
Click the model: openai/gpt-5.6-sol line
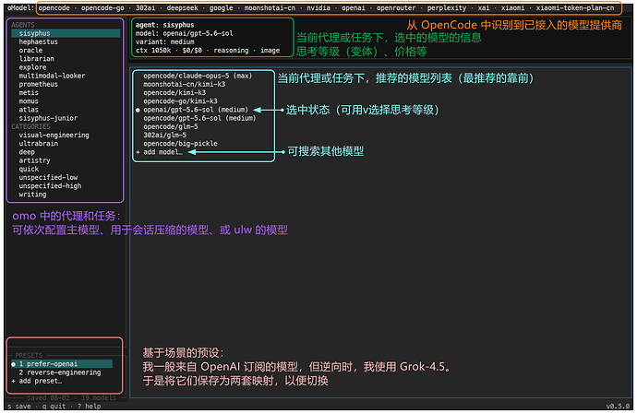pyautogui.click(x=185, y=33)
